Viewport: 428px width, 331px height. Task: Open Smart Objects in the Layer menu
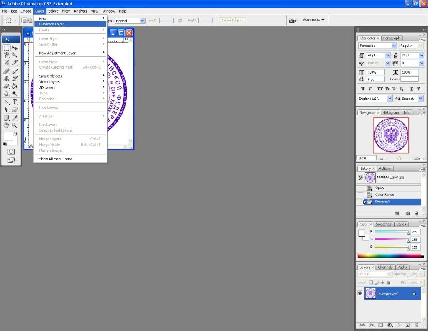pyautogui.click(x=70, y=76)
